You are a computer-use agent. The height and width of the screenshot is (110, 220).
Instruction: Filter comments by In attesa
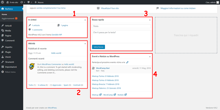(43, 85)
